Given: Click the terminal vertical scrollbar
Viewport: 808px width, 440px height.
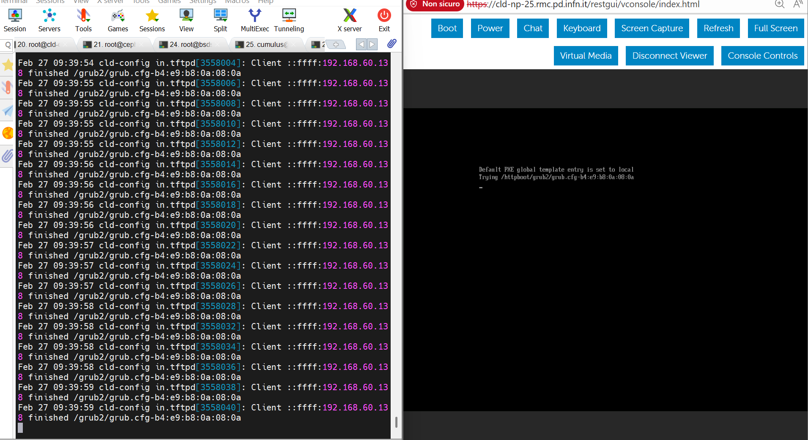Looking at the screenshot, I should click(396, 245).
